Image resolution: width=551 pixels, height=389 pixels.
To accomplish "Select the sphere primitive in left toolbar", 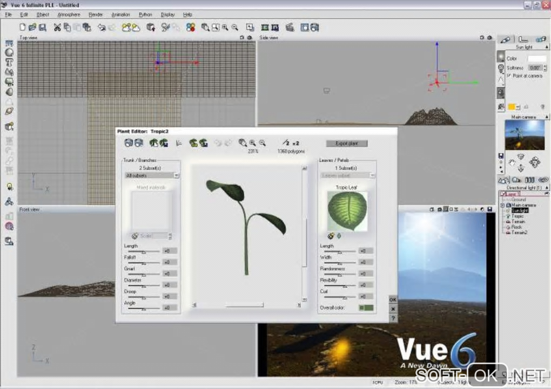I will [x=10, y=53].
